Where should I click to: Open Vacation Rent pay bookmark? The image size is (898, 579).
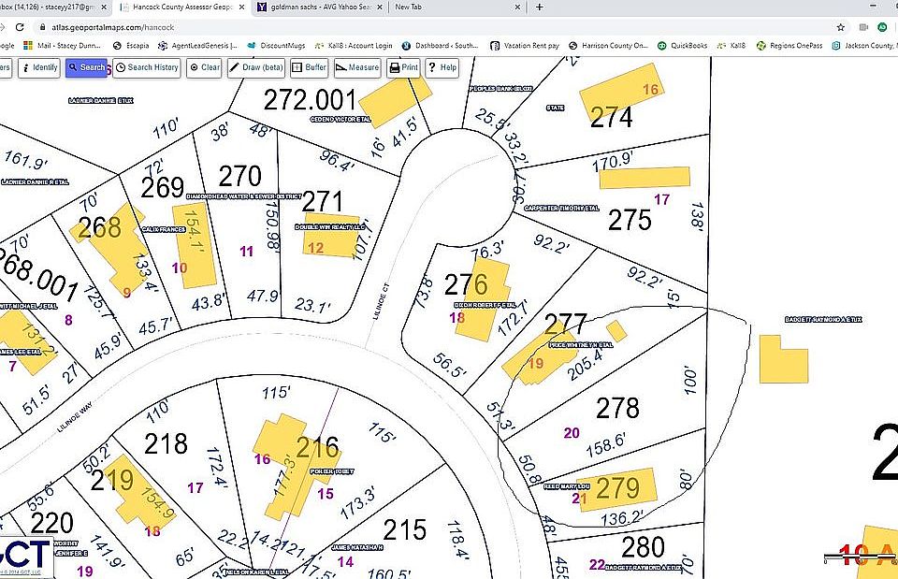click(x=525, y=45)
